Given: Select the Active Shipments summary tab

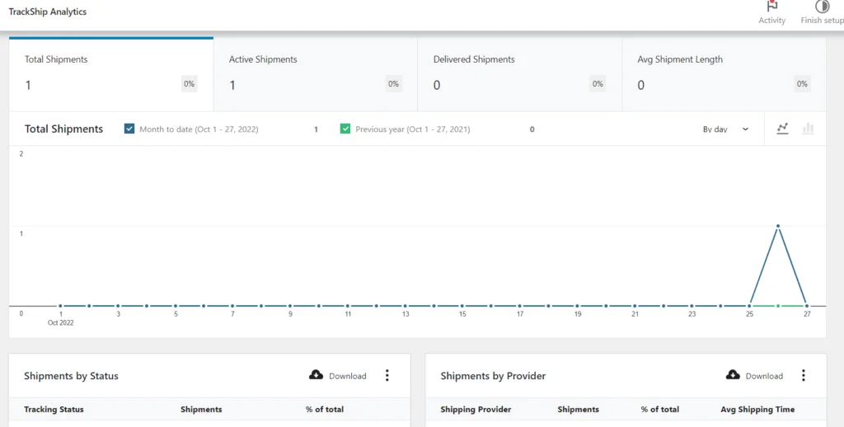Looking at the screenshot, I should coord(315,74).
